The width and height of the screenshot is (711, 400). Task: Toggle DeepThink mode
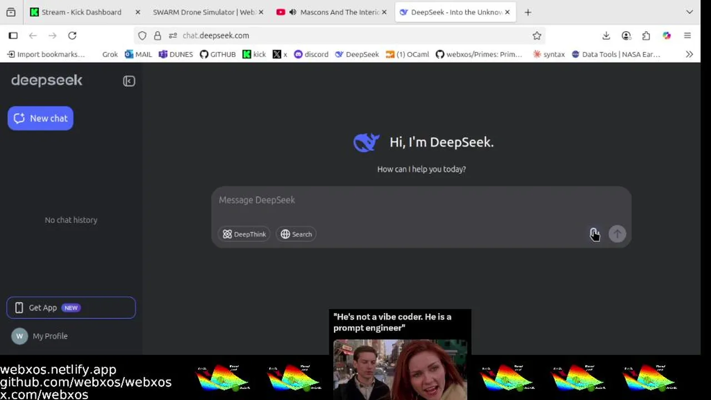click(244, 234)
